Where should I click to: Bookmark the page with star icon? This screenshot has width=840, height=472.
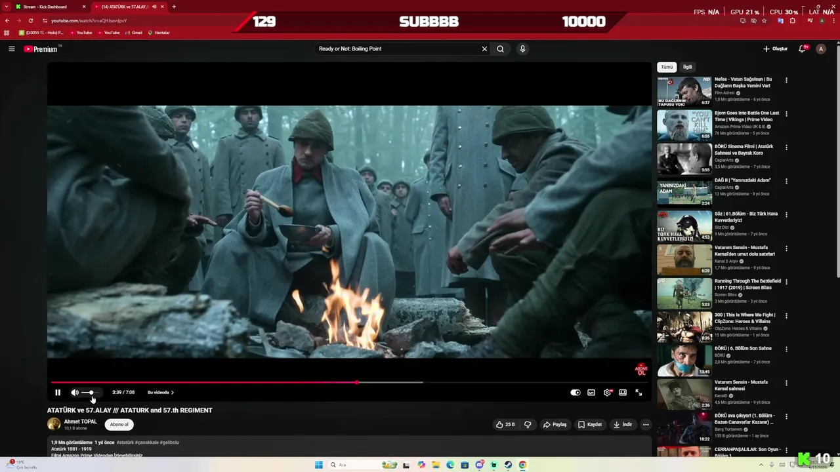point(764,20)
